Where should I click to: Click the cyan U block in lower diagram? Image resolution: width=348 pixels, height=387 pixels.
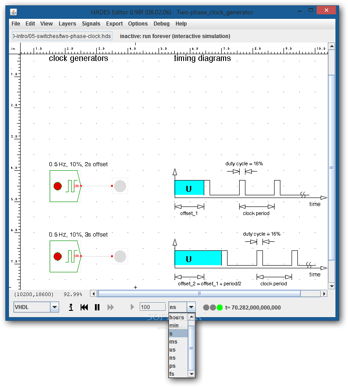point(198,258)
